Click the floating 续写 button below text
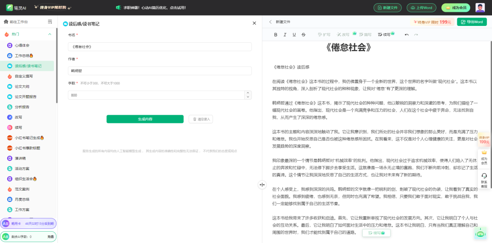 377,233
